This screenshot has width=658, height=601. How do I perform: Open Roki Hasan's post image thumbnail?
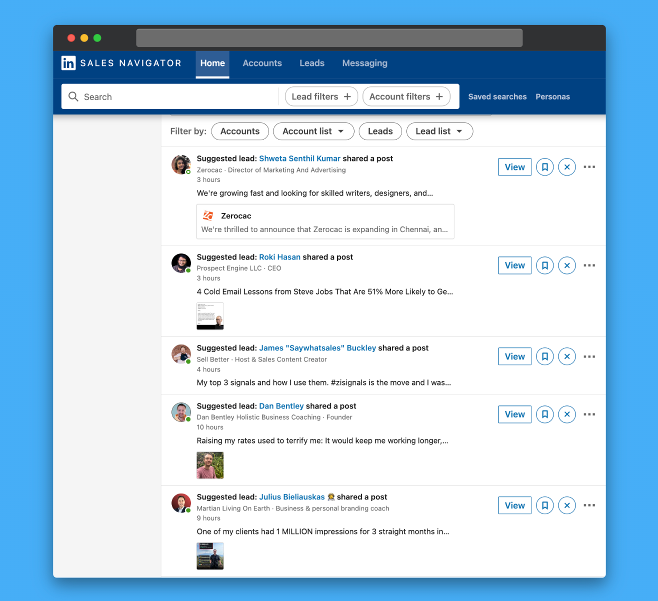coord(210,316)
